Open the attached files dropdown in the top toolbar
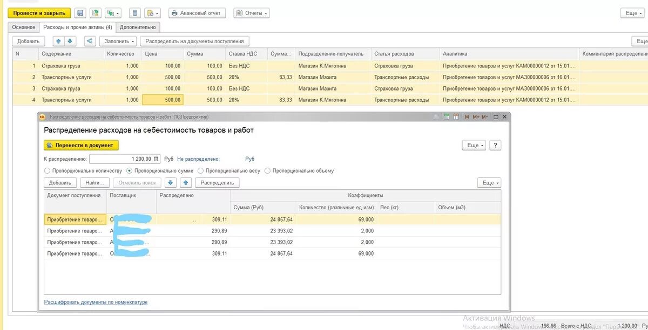Viewport: 648px width, 330px height. click(x=152, y=13)
